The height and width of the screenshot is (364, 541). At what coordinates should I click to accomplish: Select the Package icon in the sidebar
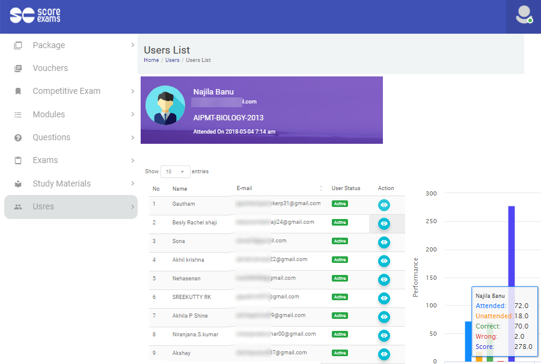click(19, 45)
